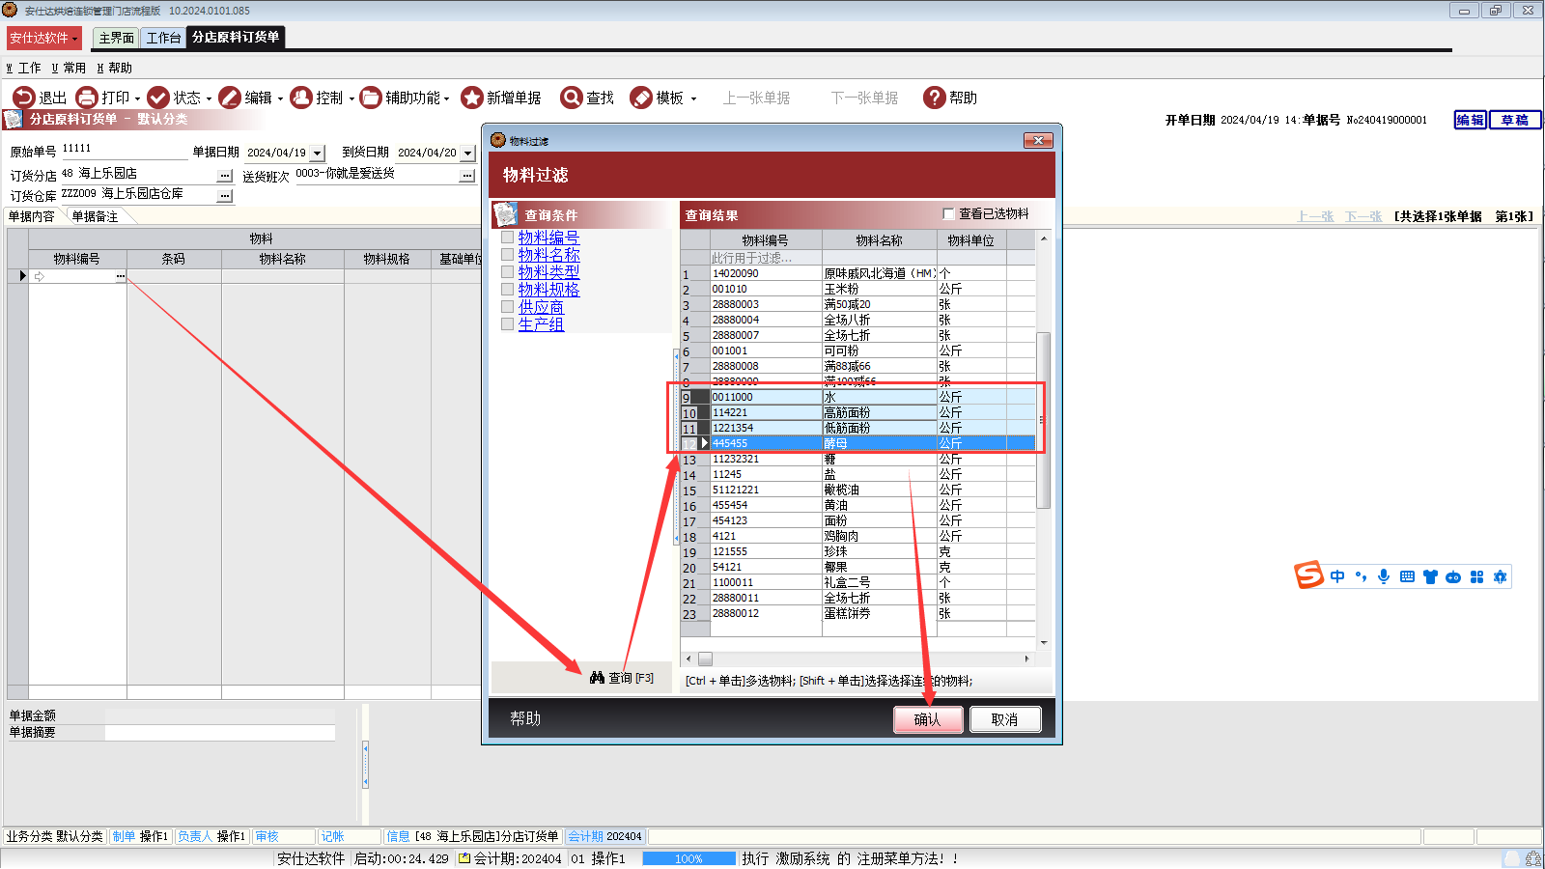Open the 单据日期 date dropdown
The height and width of the screenshot is (869, 1545).
[318, 154]
